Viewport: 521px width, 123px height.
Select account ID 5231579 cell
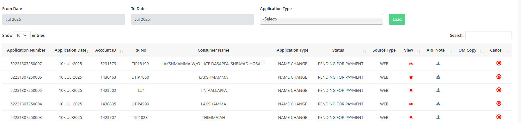108,64
